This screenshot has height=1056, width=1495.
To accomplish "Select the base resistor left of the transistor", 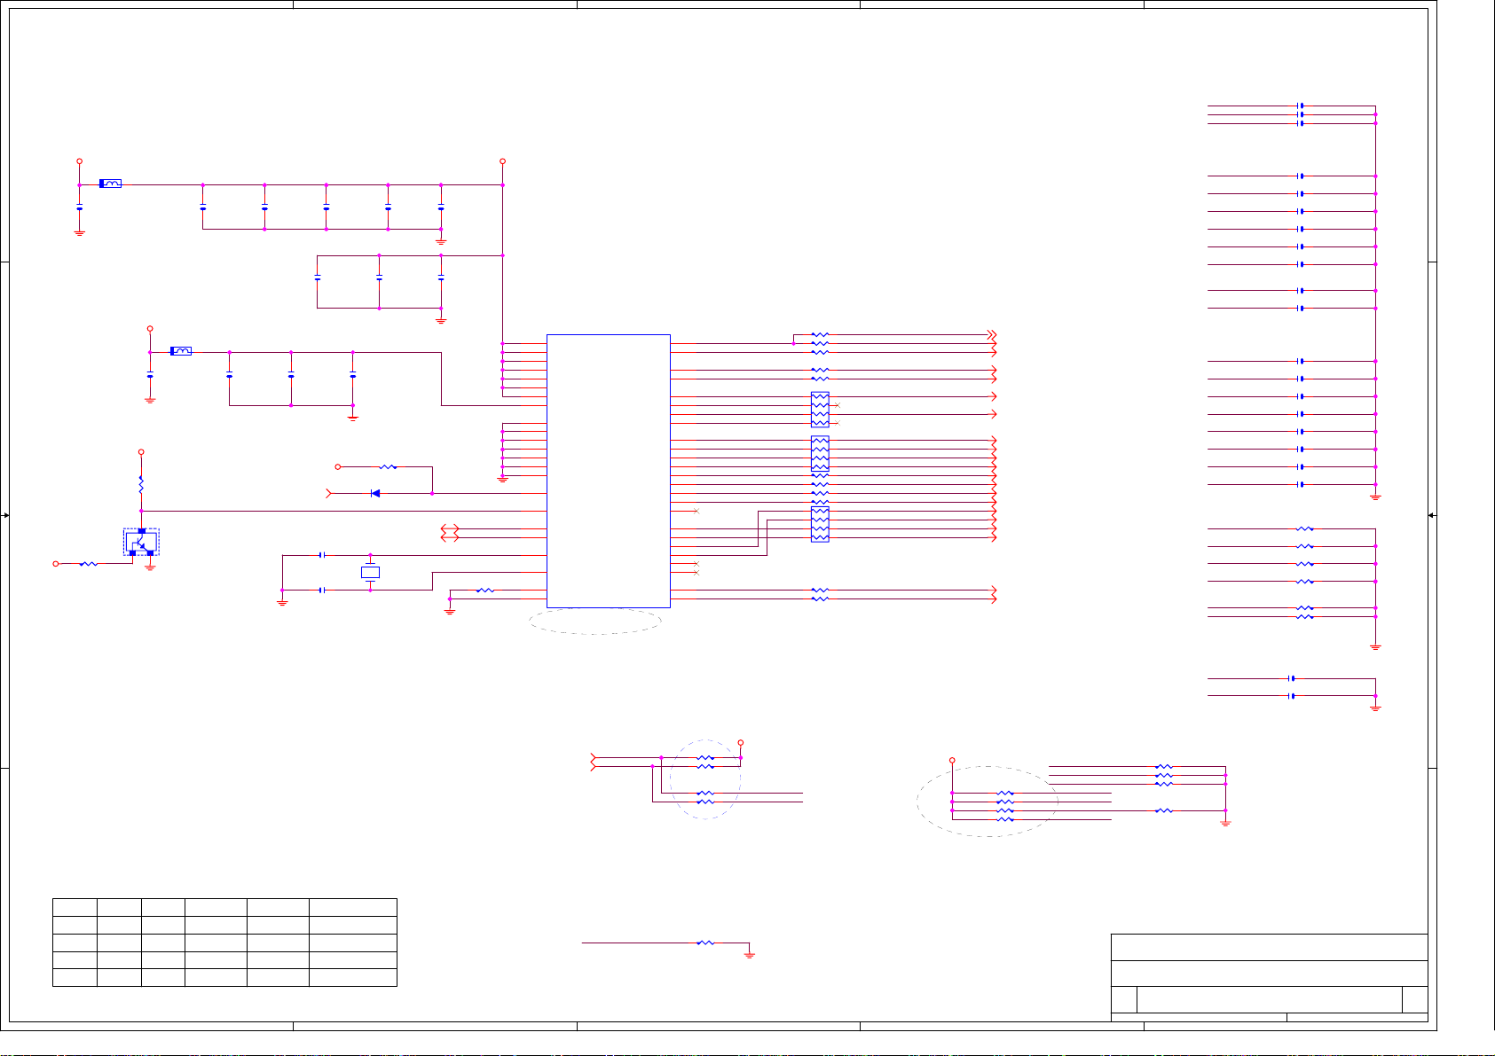I will pos(88,564).
